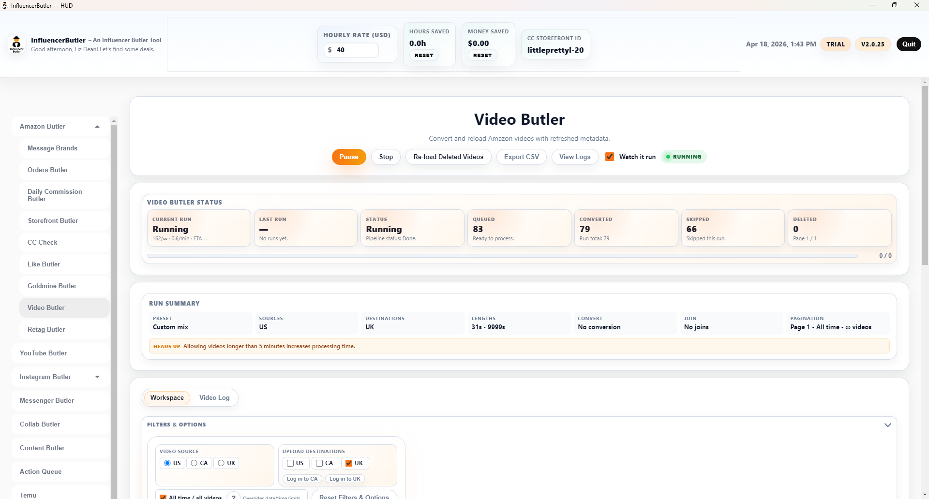Reset the Hours Saved counter
The height and width of the screenshot is (499, 929).
click(x=424, y=56)
